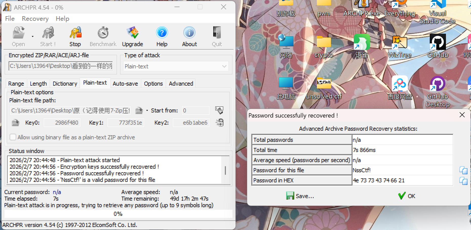Image resolution: width=471 pixels, height=230 pixels.
Task: Select the HEX value 4e 73 73 43 74 66 21
Action: (x=402, y=180)
